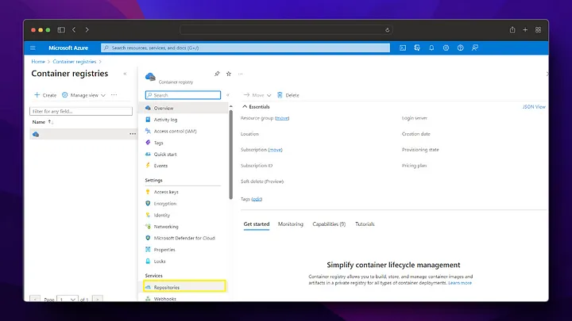Viewport: 572px width, 321px height.
Task: Switch to Get started tab
Action: pos(257,224)
